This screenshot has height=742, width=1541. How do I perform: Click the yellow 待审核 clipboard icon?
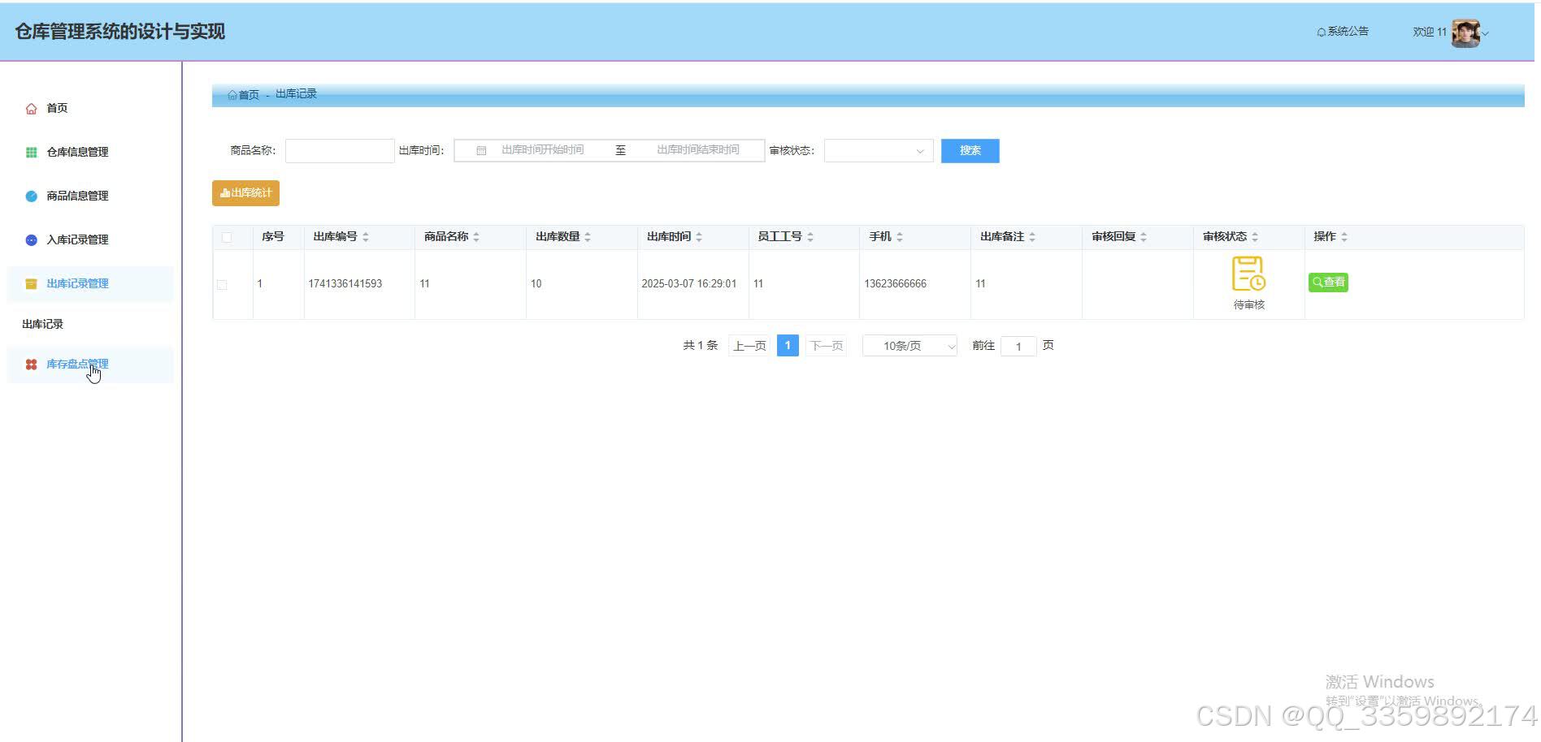click(1248, 274)
